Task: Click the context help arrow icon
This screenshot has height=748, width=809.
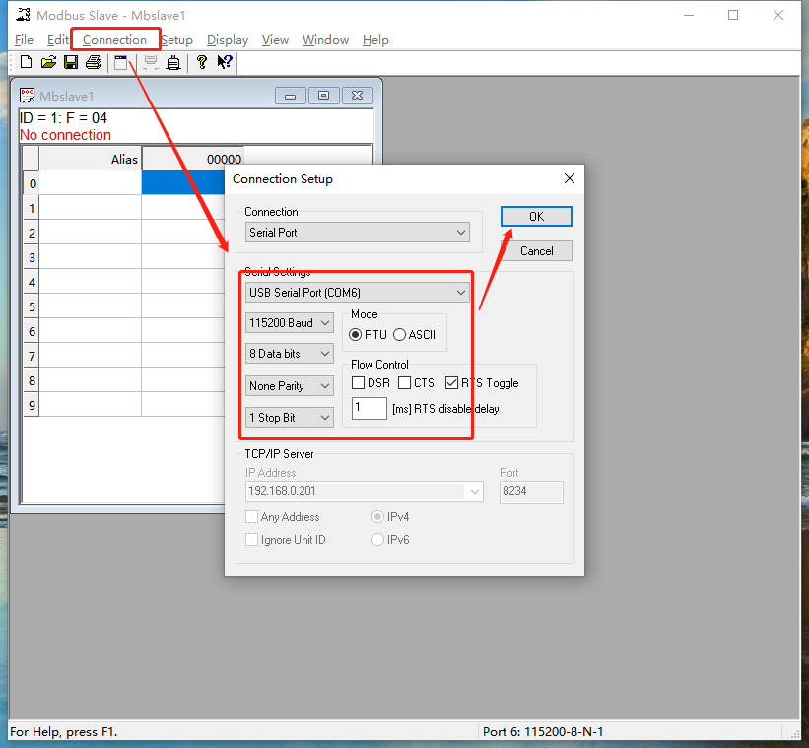Action: click(x=225, y=63)
